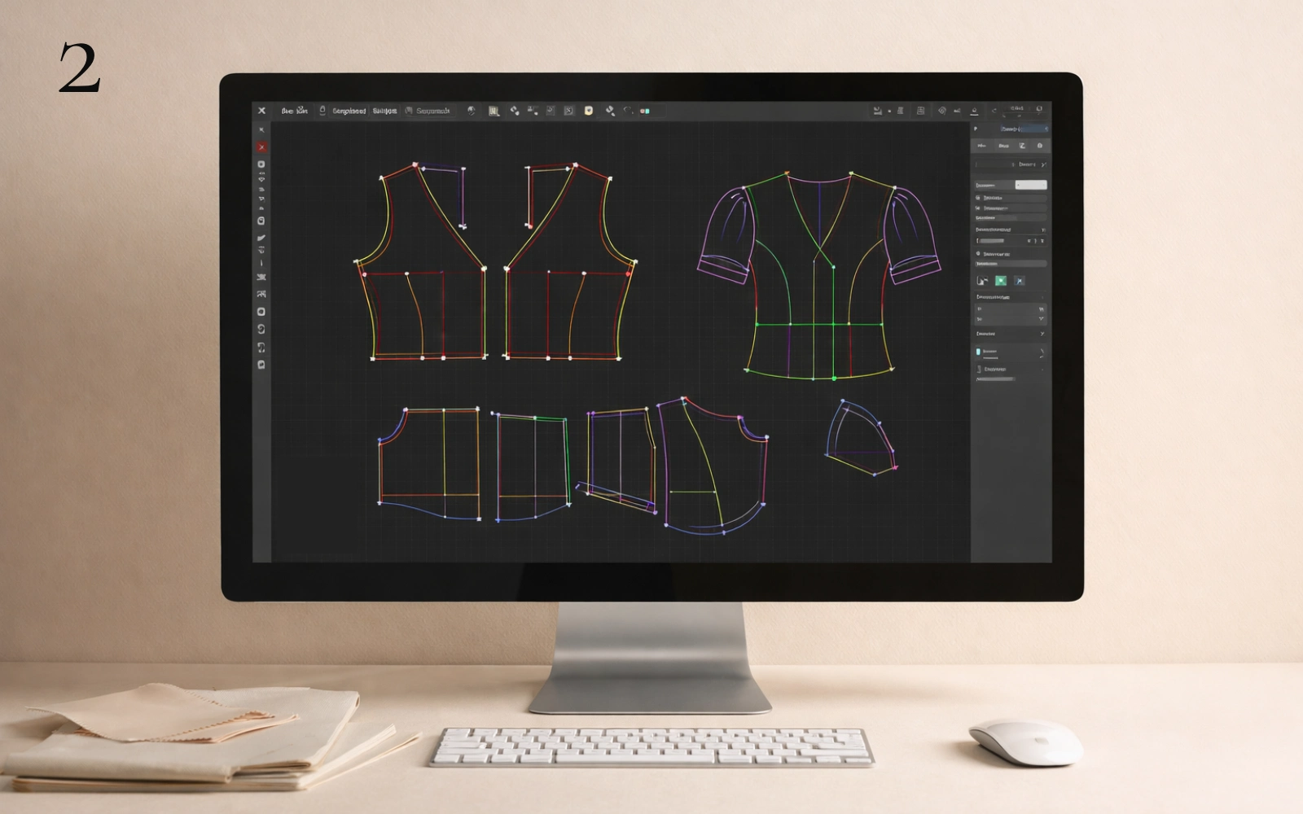Toggle the teal and red swatch in toolbar
Viewport: 1303px width, 814px height.
coord(645,111)
